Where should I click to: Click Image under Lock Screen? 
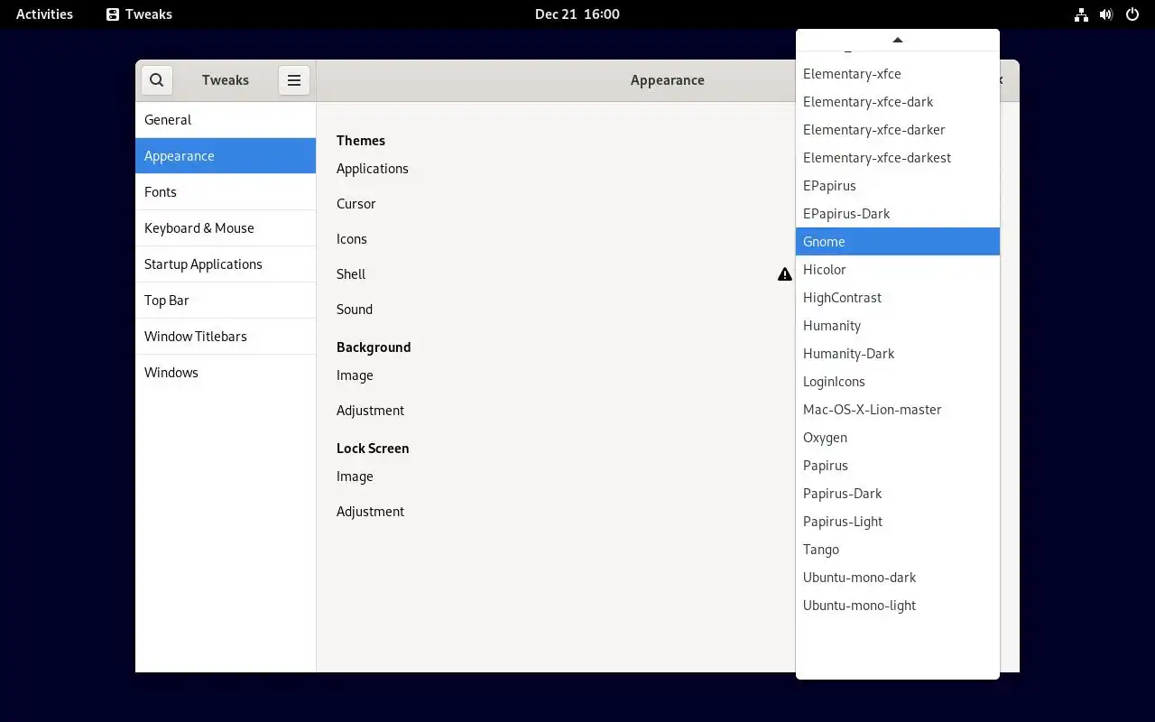pyautogui.click(x=355, y=477)
